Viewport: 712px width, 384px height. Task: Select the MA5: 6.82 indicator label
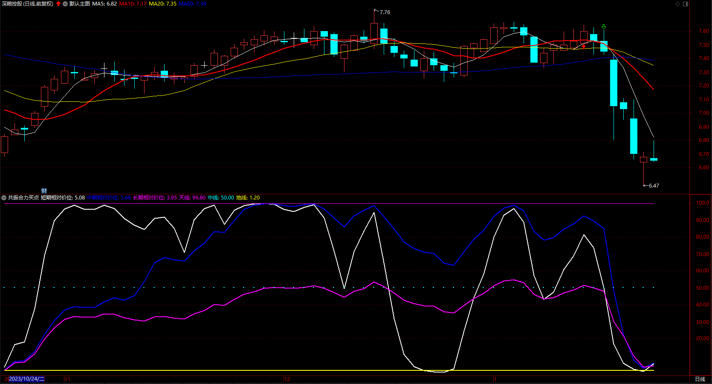(x=104, y=4)
